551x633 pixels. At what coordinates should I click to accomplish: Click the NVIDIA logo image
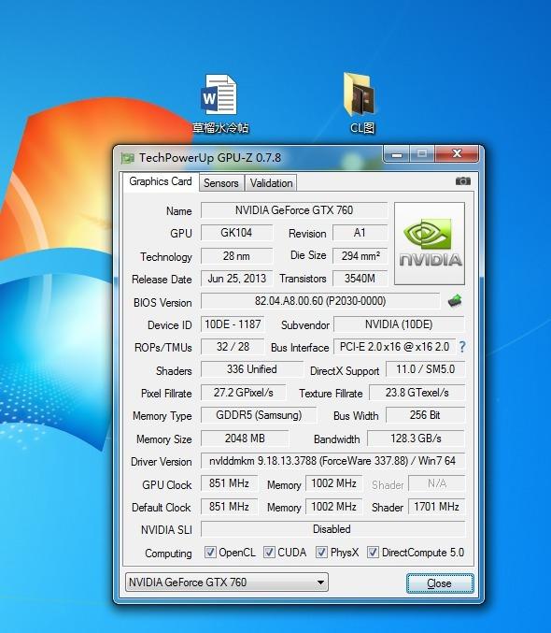[x=430, y=243]
